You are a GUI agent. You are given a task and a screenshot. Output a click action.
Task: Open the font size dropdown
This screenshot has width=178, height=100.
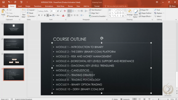pyautogui.click(x=55, y=11)
